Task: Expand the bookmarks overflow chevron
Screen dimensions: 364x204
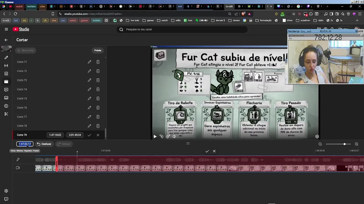Action: (357, 20)
